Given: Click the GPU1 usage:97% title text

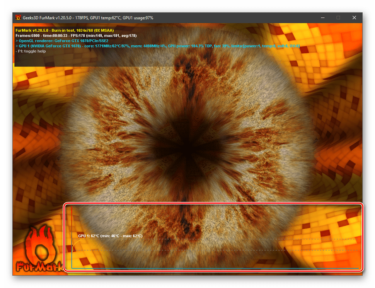Looking at the screenshot, I should [x=137, y=18].
